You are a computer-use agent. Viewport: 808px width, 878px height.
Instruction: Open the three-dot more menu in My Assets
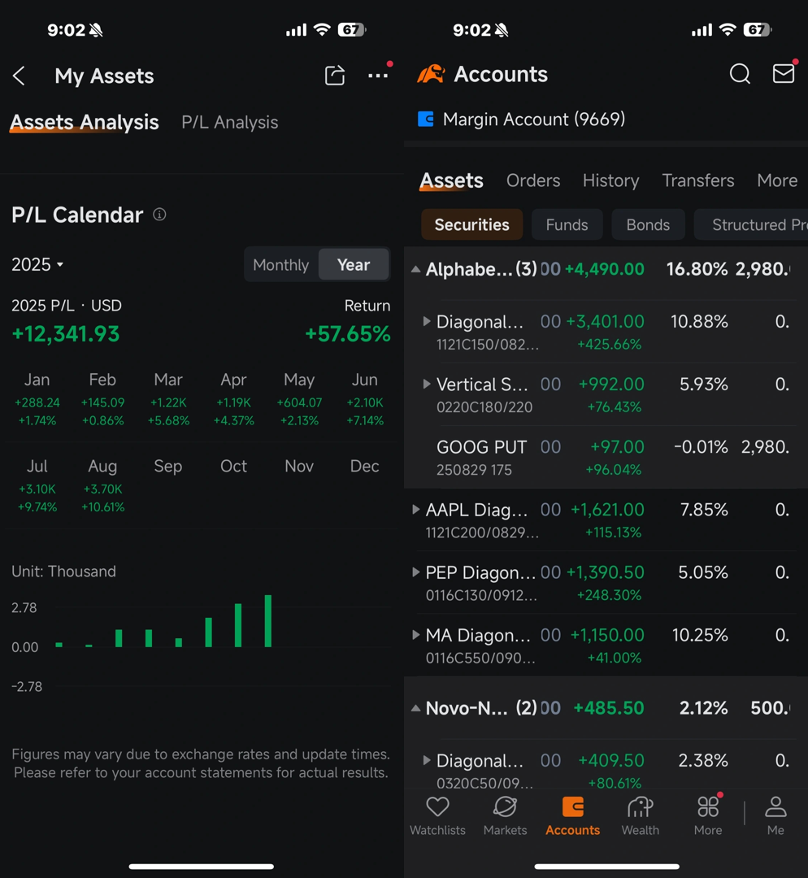(378, 75)
